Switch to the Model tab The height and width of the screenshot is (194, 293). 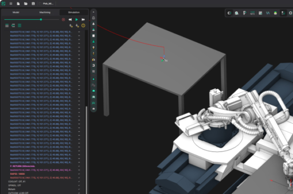pos(16,12)
